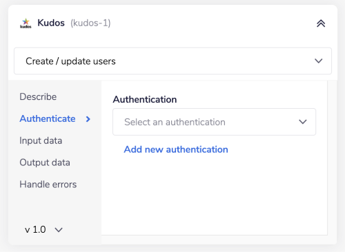The height and width of the screenshot is (252, 345).
Task: Click the arrow next to Authenticate
Action: coord(88,119)
